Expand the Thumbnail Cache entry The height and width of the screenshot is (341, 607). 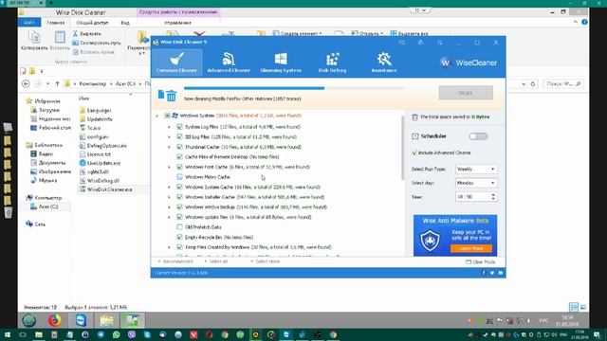pos(169,147)
